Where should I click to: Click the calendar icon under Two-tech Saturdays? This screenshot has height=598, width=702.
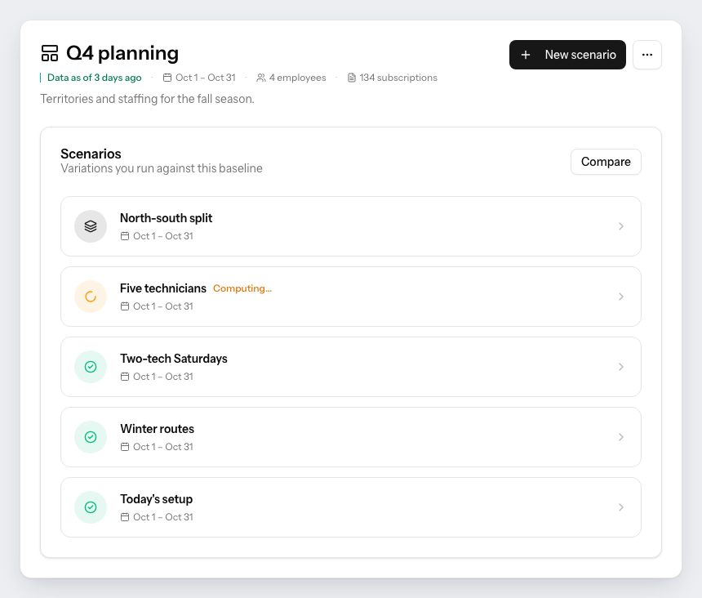point(125,377)
